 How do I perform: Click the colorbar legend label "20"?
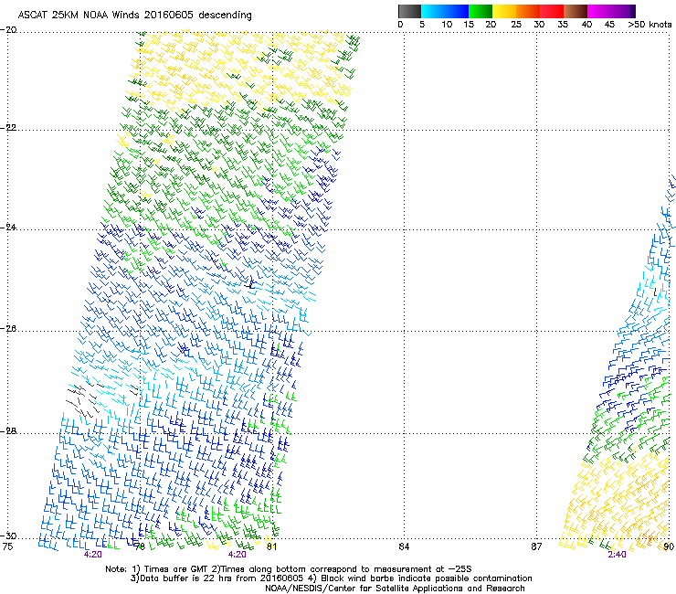(491, 25)
